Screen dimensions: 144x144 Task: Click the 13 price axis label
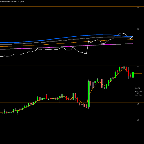point(138,120)
